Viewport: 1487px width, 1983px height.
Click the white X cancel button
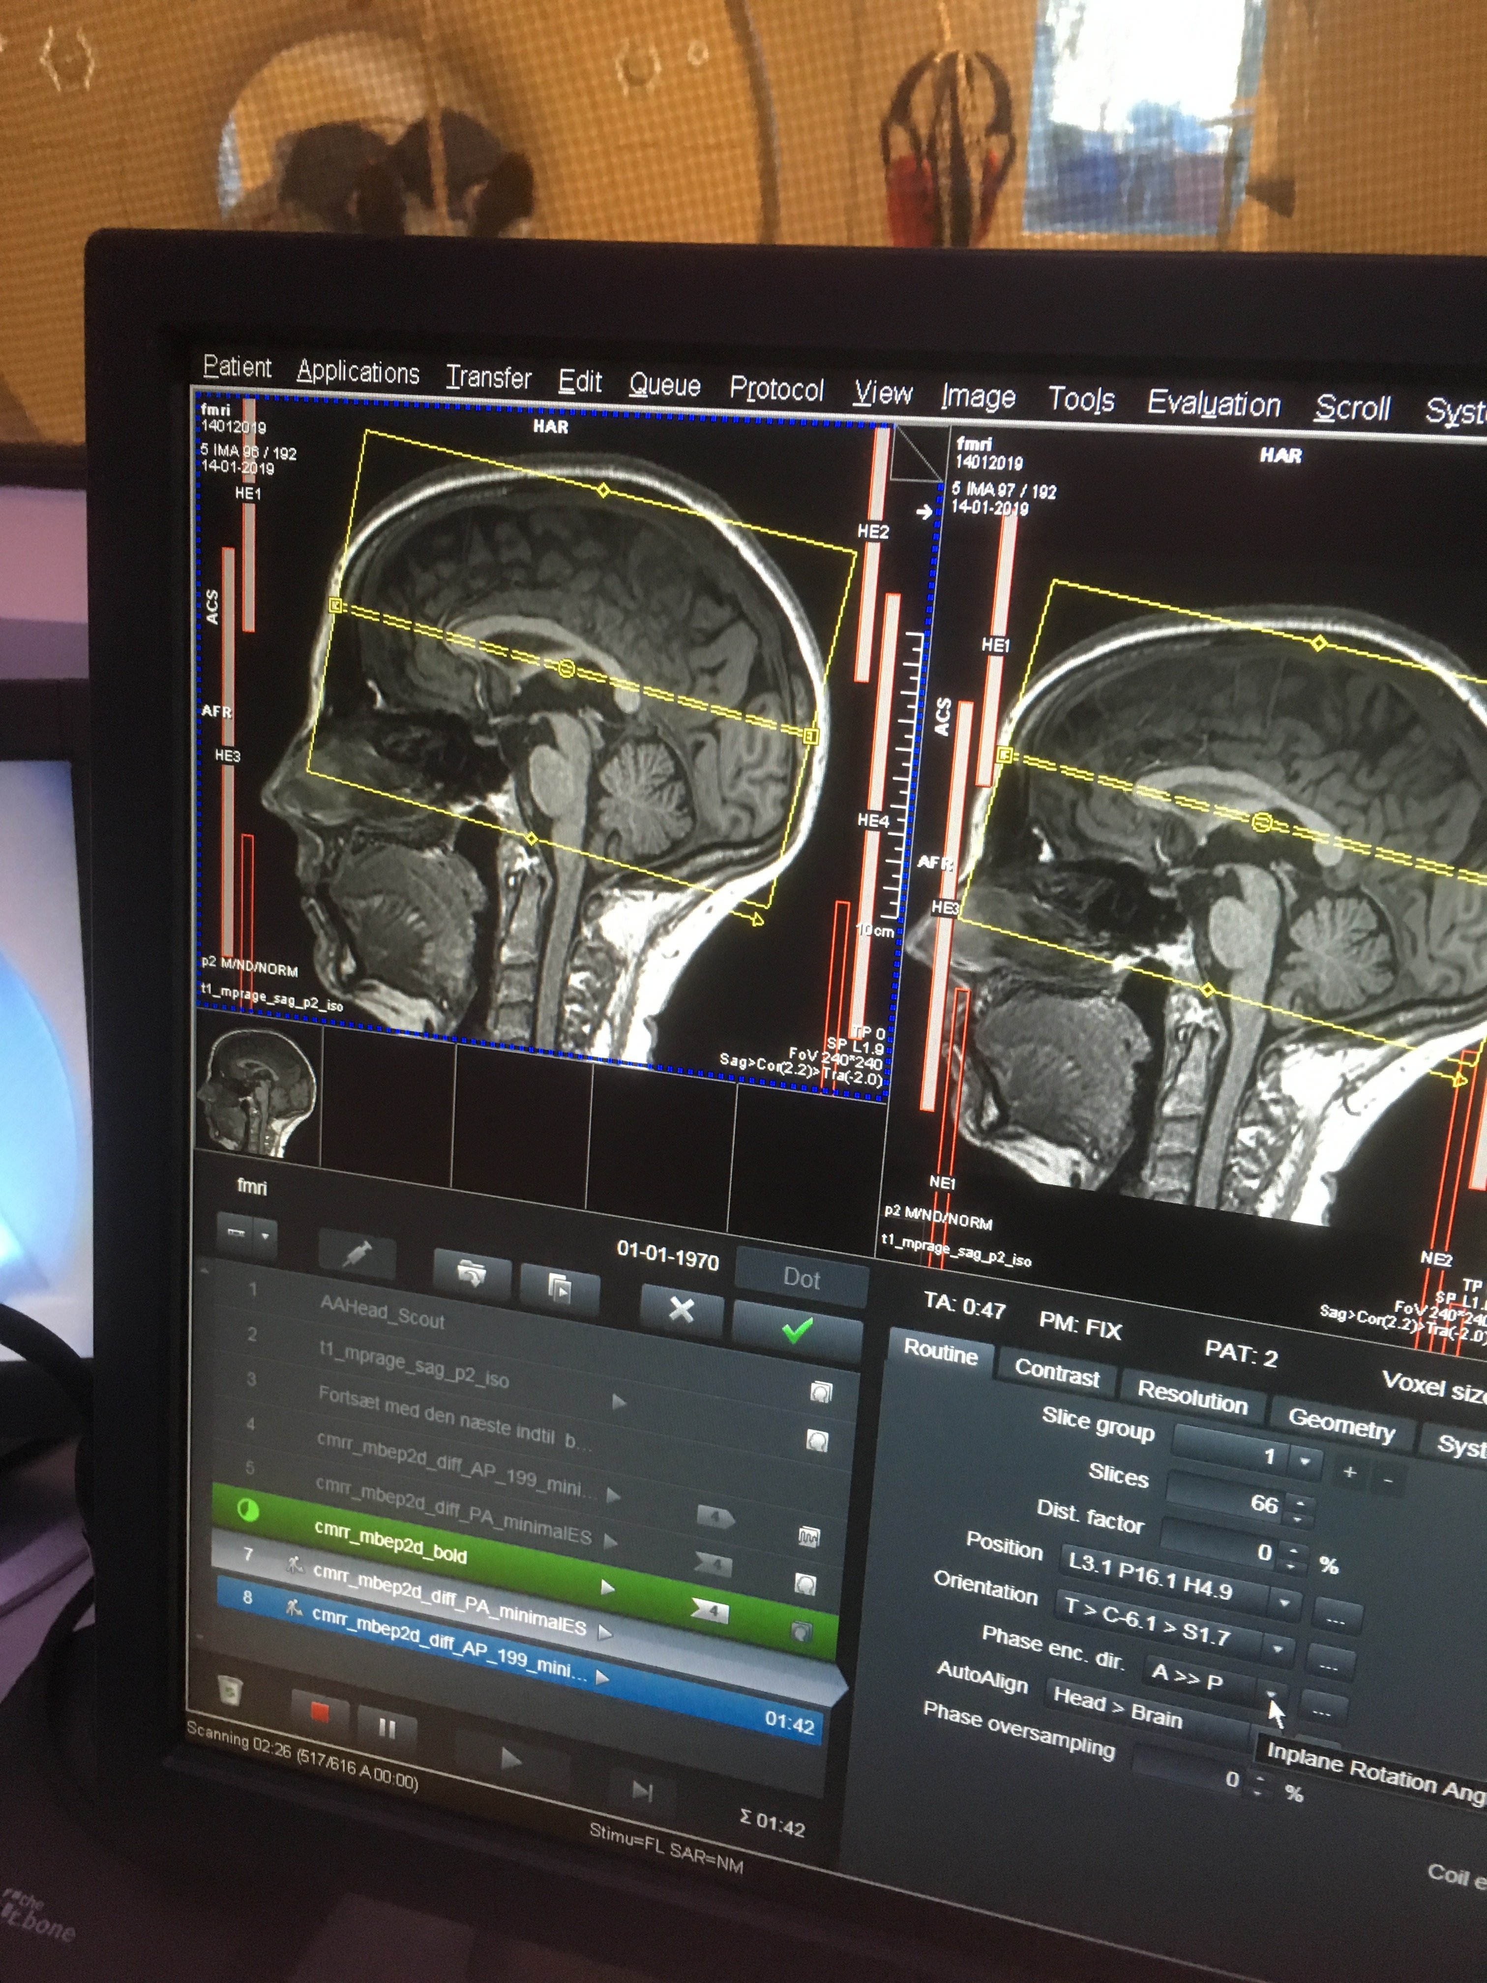point(681,1311)
